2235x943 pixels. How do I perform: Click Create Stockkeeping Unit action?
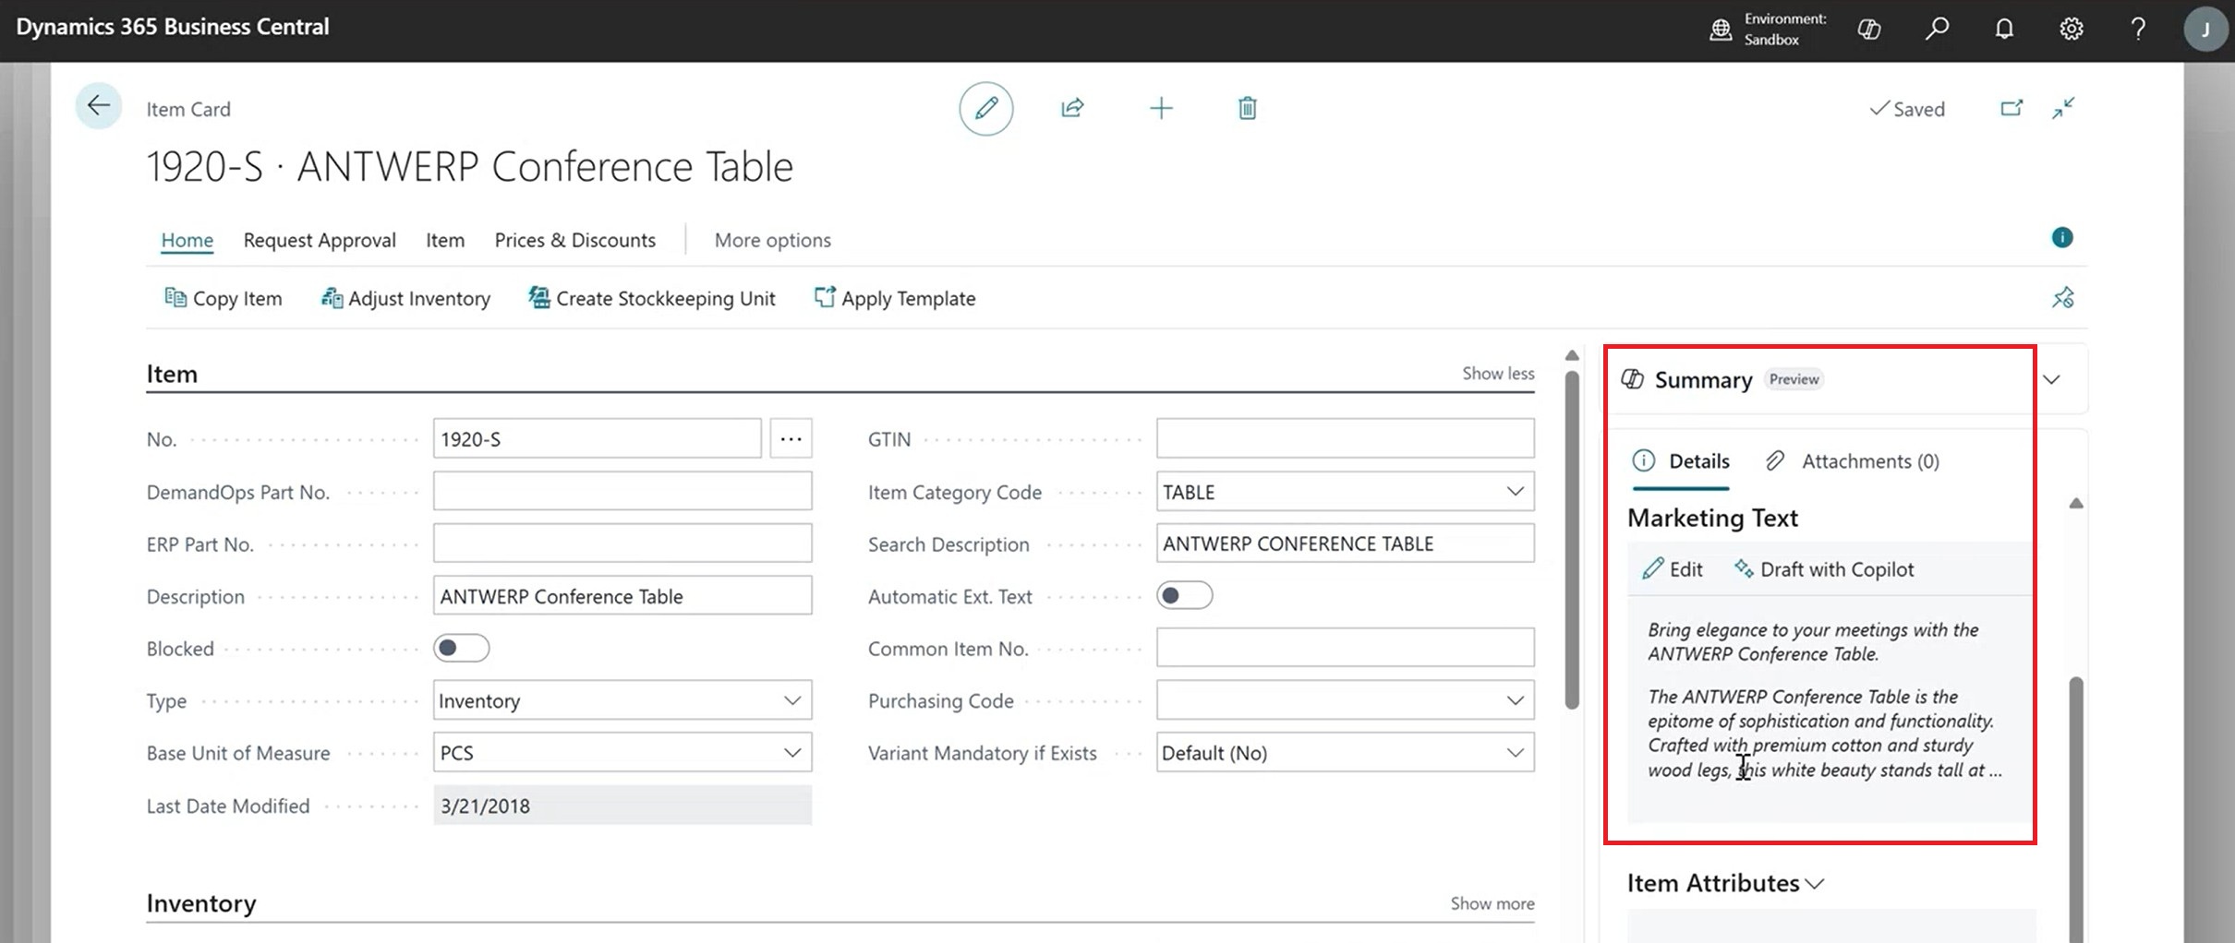(651, 298)
